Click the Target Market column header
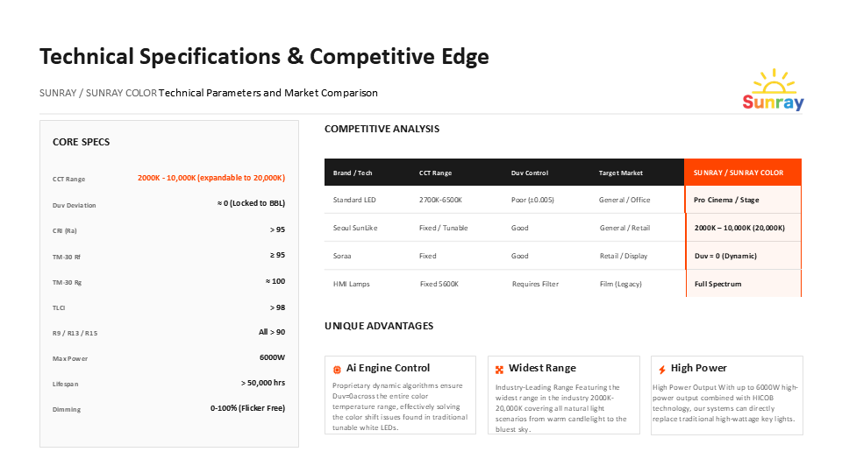This screenshot has width=842, height=473. point(620,173)
